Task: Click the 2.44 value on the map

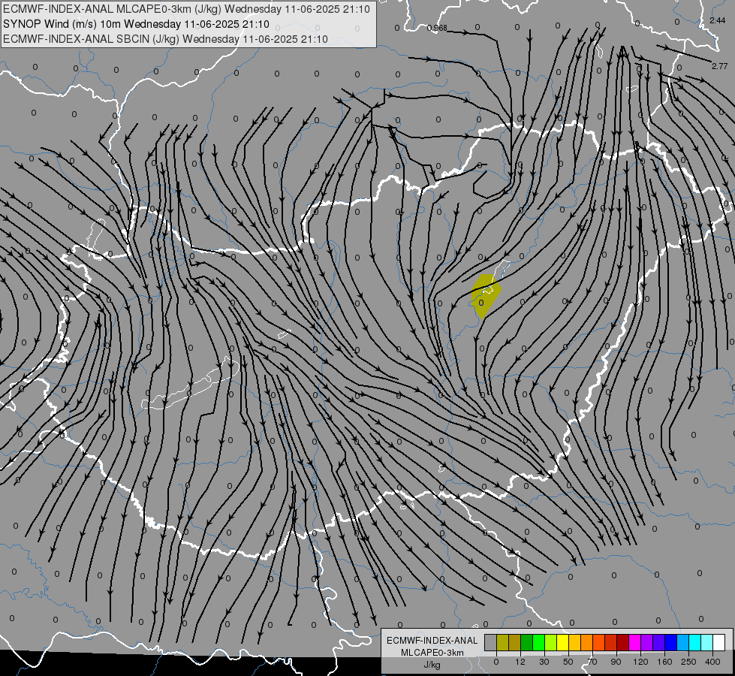Action: coord(717,20)
